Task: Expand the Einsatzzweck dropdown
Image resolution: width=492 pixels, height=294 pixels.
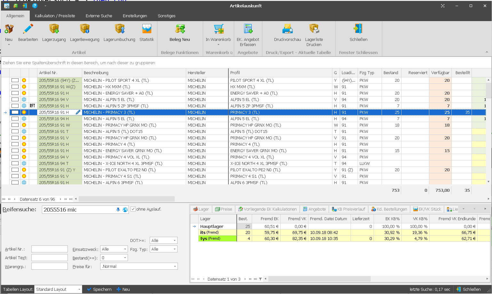Action: click(125, 249)
